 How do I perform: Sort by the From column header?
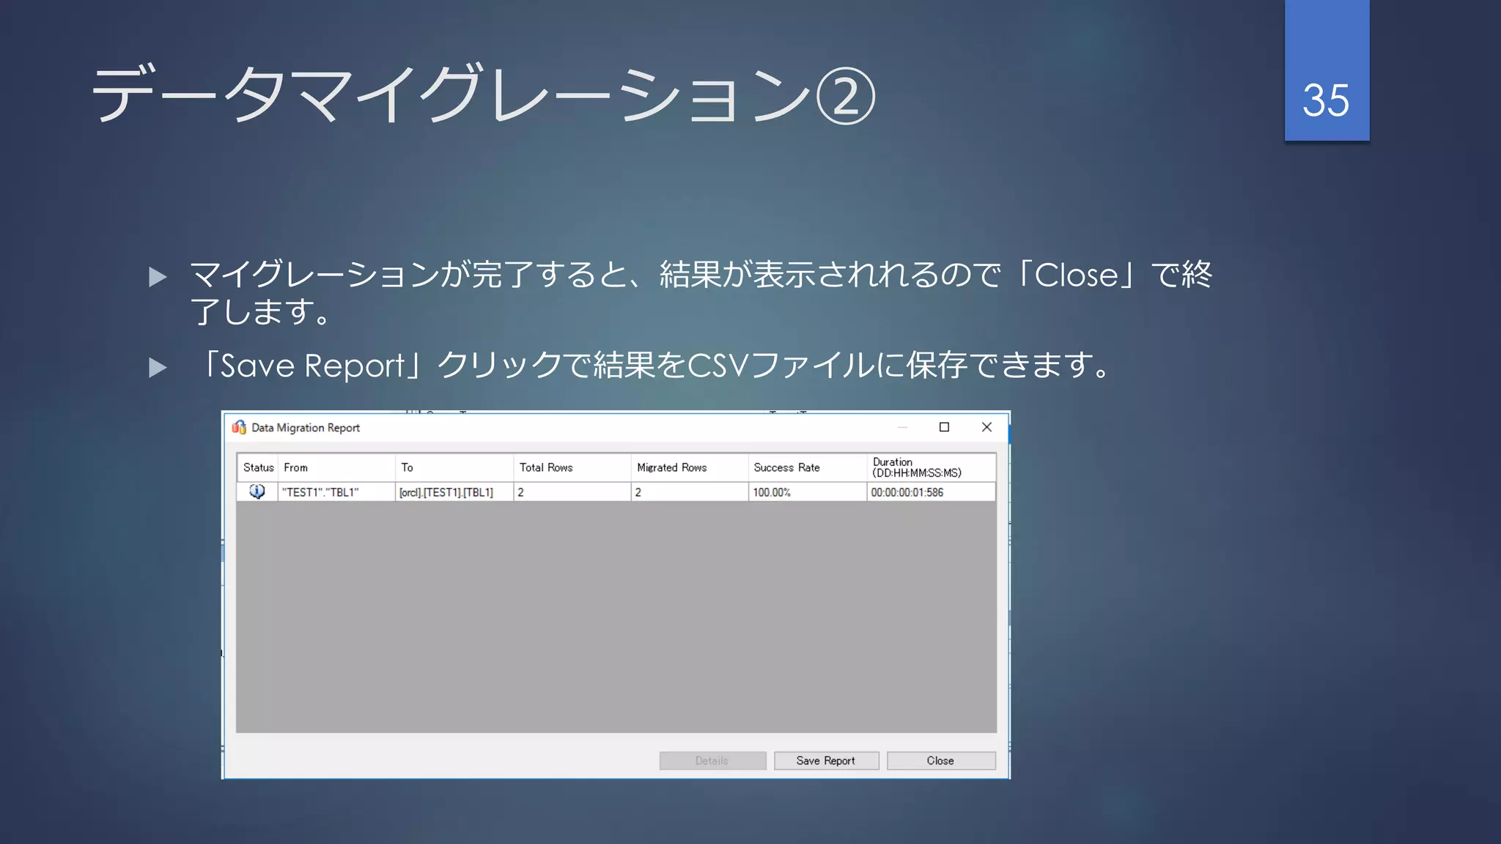click(x=337, y=467)
